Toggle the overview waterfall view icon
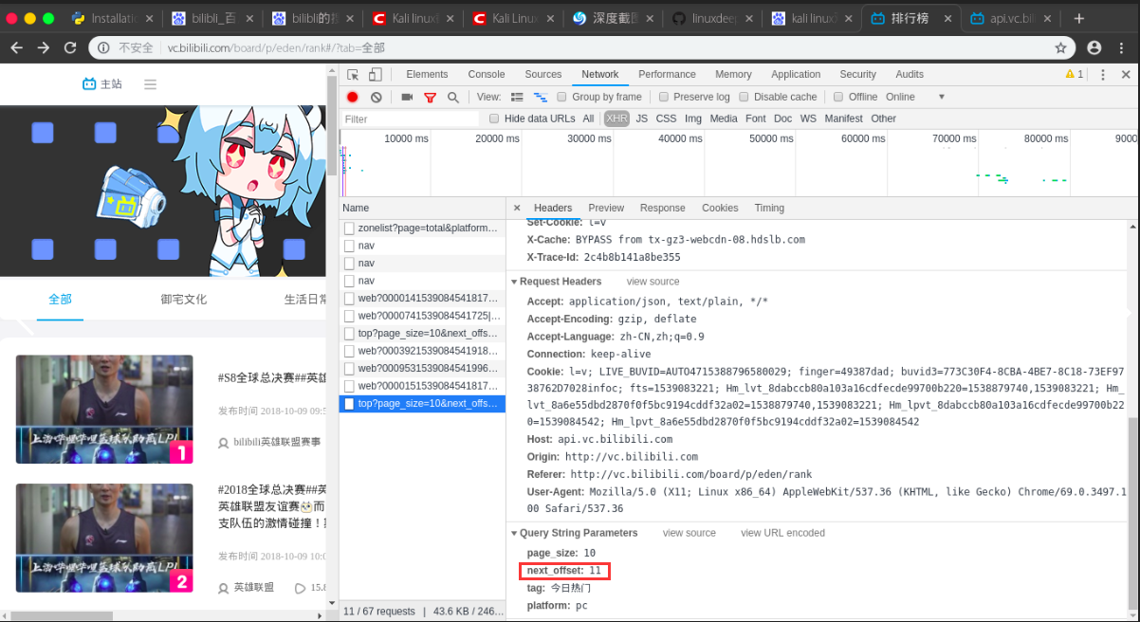 coord(541,97)
